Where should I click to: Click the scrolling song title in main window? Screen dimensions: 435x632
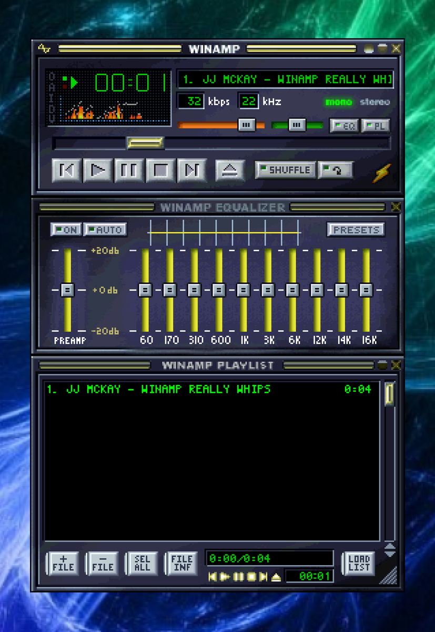(285, 80)
